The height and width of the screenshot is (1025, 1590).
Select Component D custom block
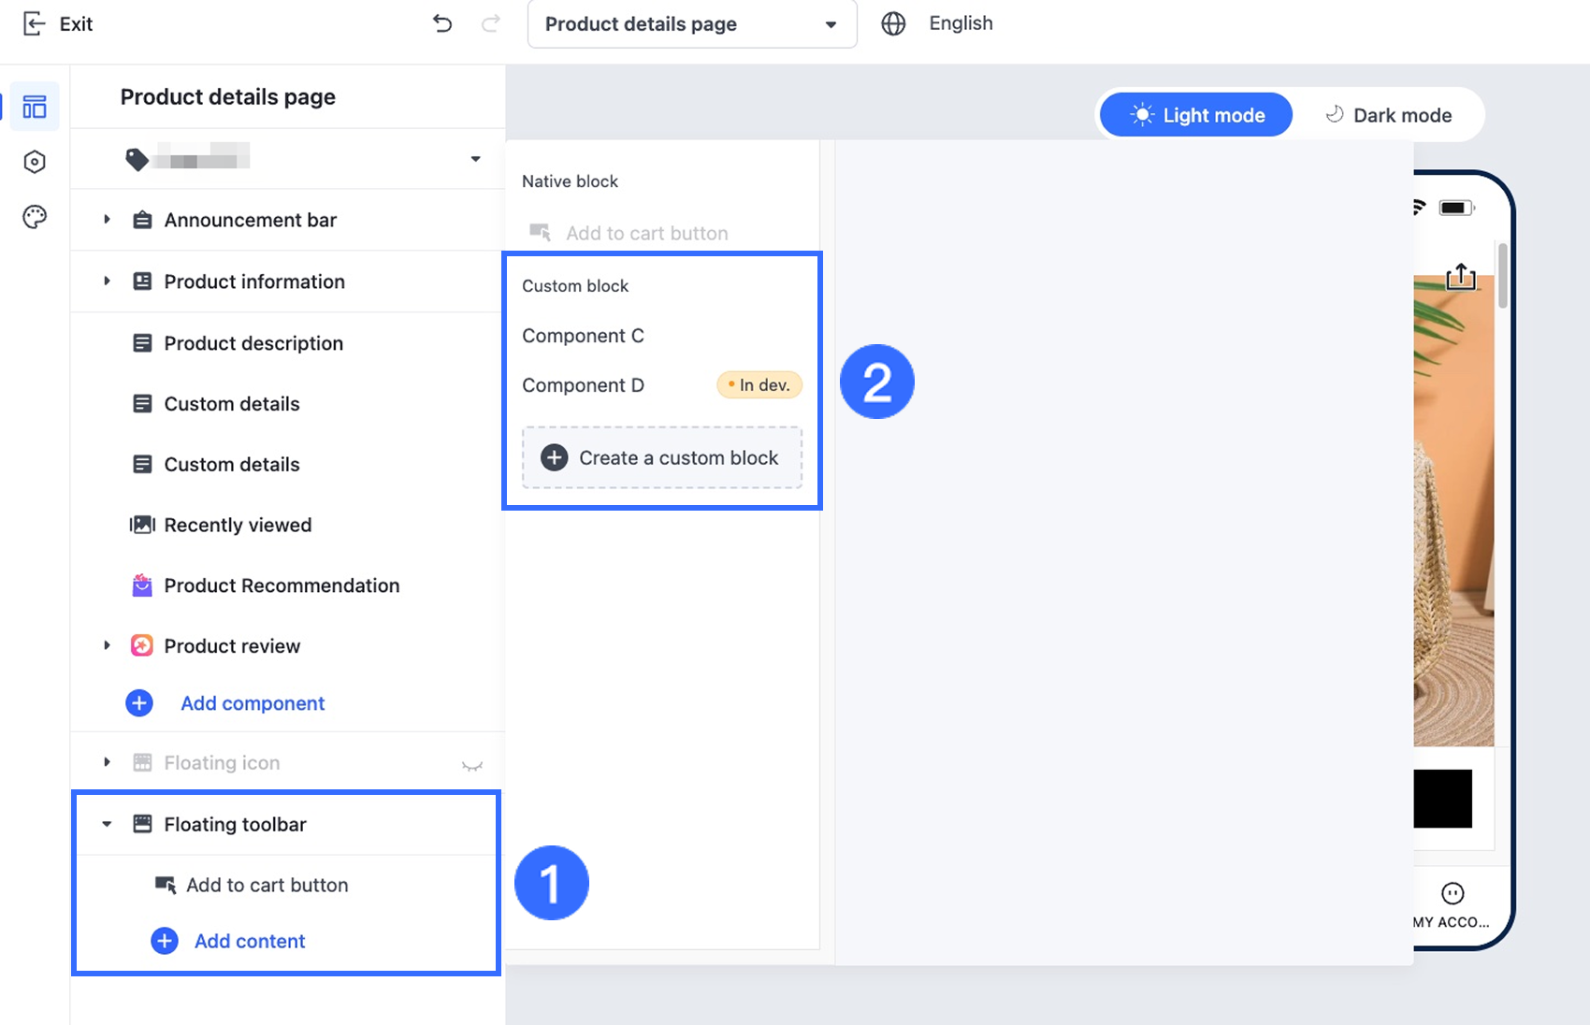coord(583,385)
